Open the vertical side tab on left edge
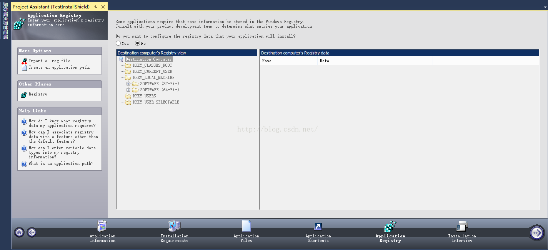The width and height of the screenshot is (548, 250). [x=5, y=21]
